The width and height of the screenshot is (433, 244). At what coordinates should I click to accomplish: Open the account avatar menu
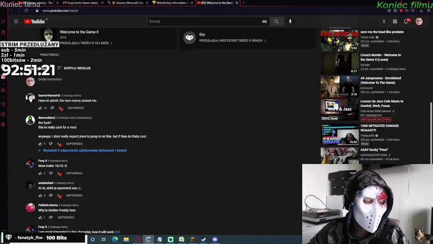coord(419,21)
